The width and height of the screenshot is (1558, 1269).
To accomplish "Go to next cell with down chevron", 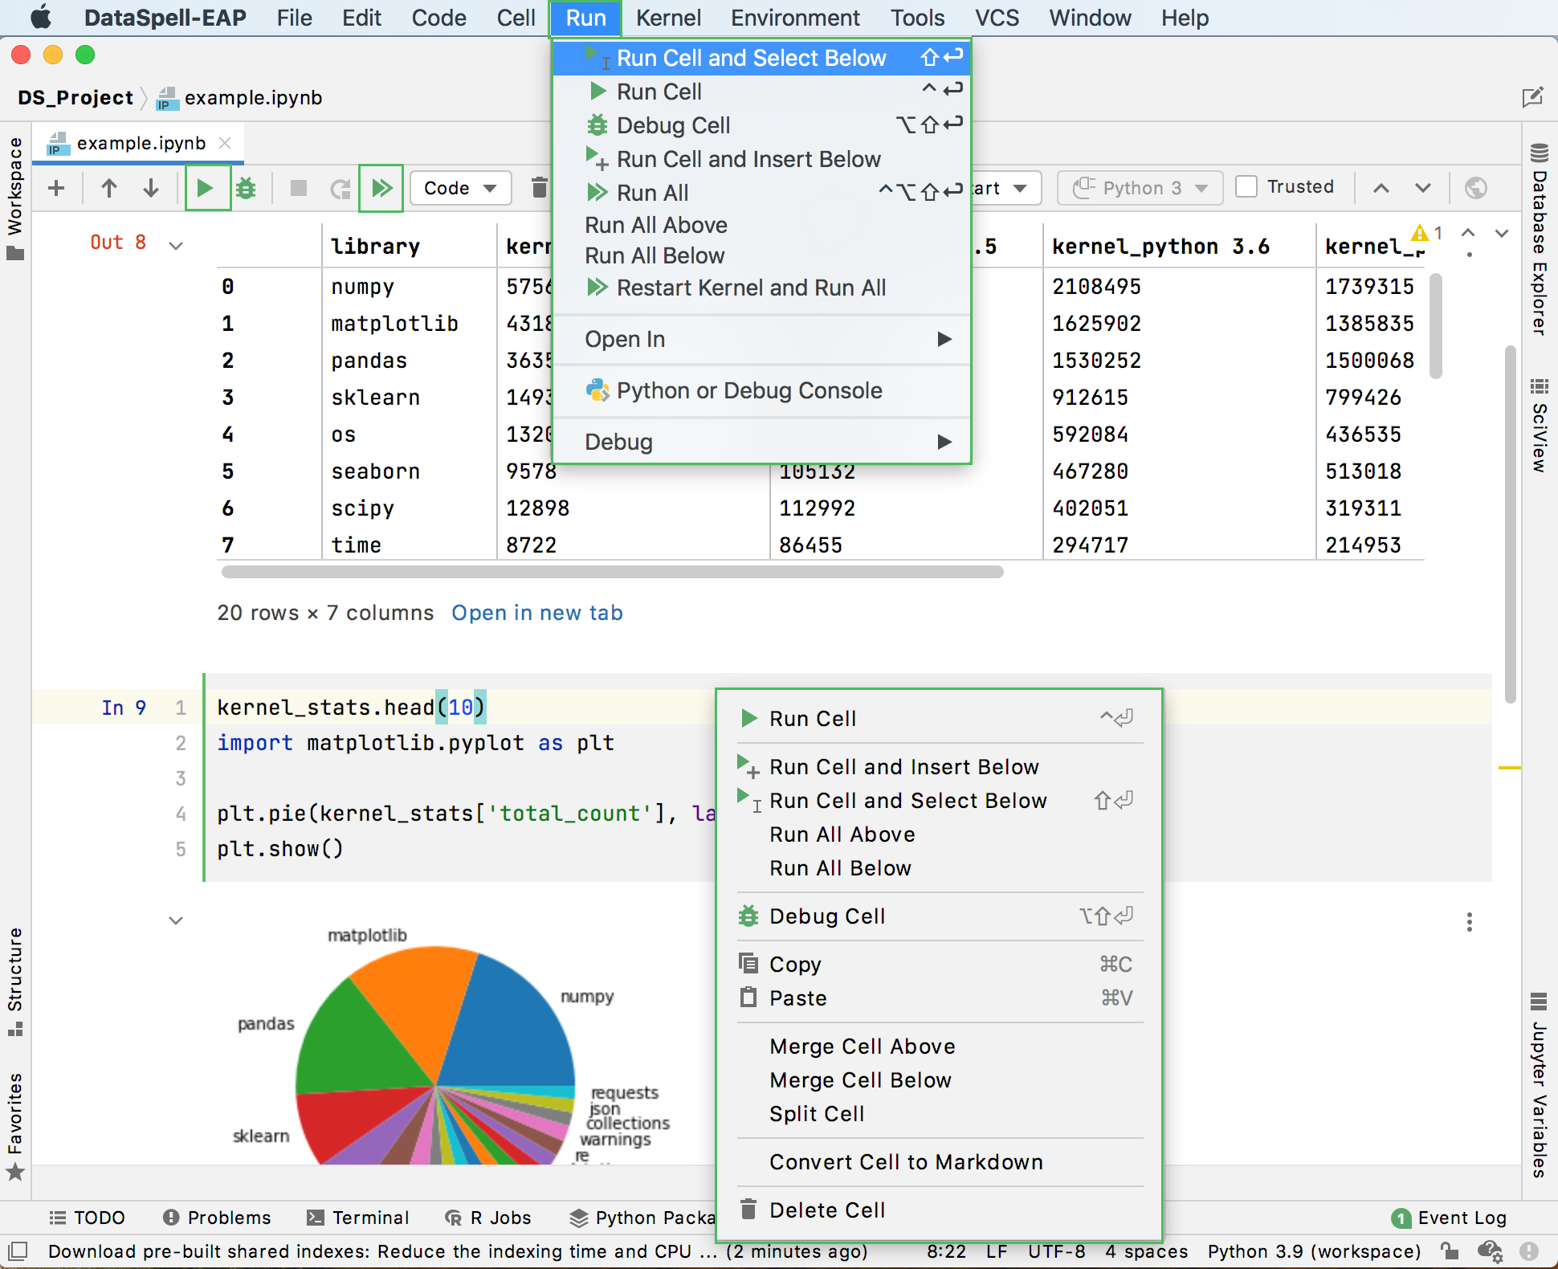I will point(1423,188).
